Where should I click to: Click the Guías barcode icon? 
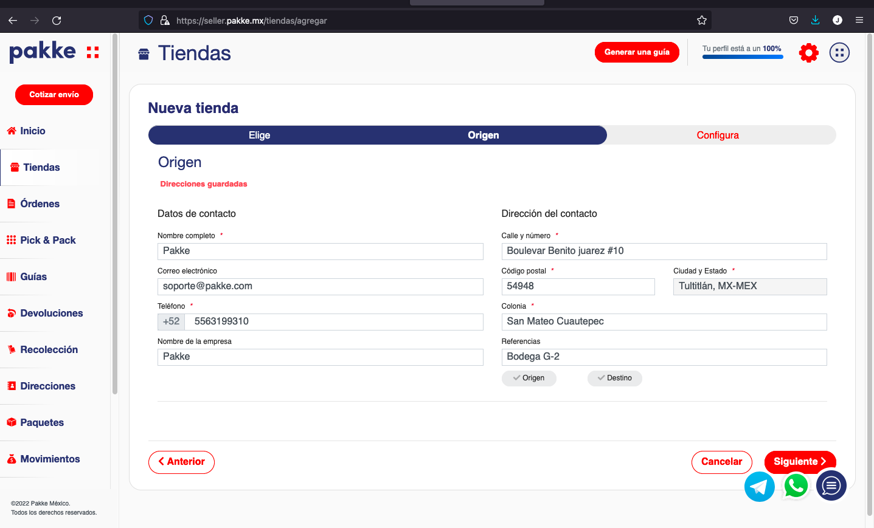(12, 276)
